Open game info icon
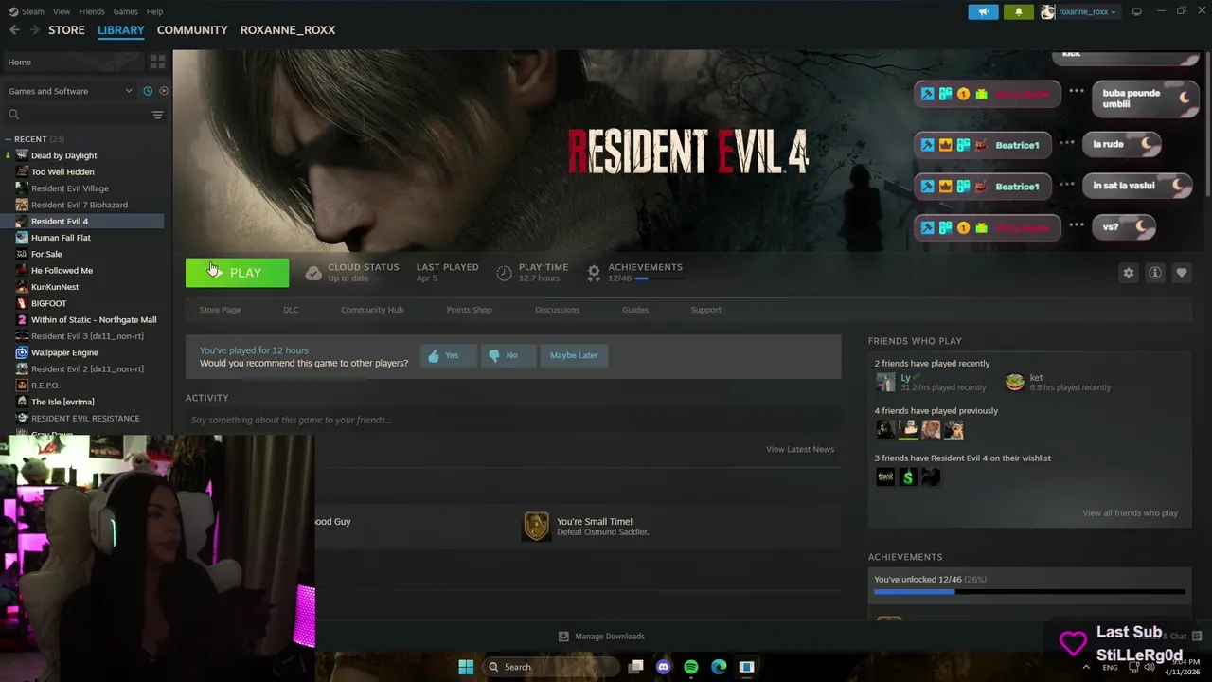The height and width of the screenshot is (682, 1212). click(1155, 273)
